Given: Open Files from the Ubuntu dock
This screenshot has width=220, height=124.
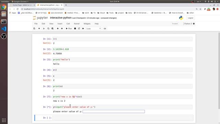Looking at the screenshot, I should (4, 14).
